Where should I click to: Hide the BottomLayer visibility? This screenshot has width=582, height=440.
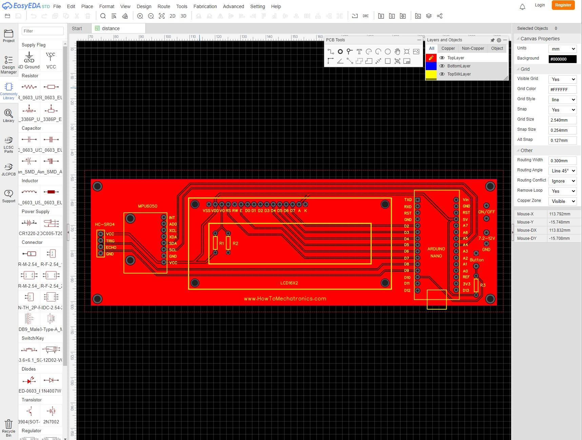tap(442, 66)
